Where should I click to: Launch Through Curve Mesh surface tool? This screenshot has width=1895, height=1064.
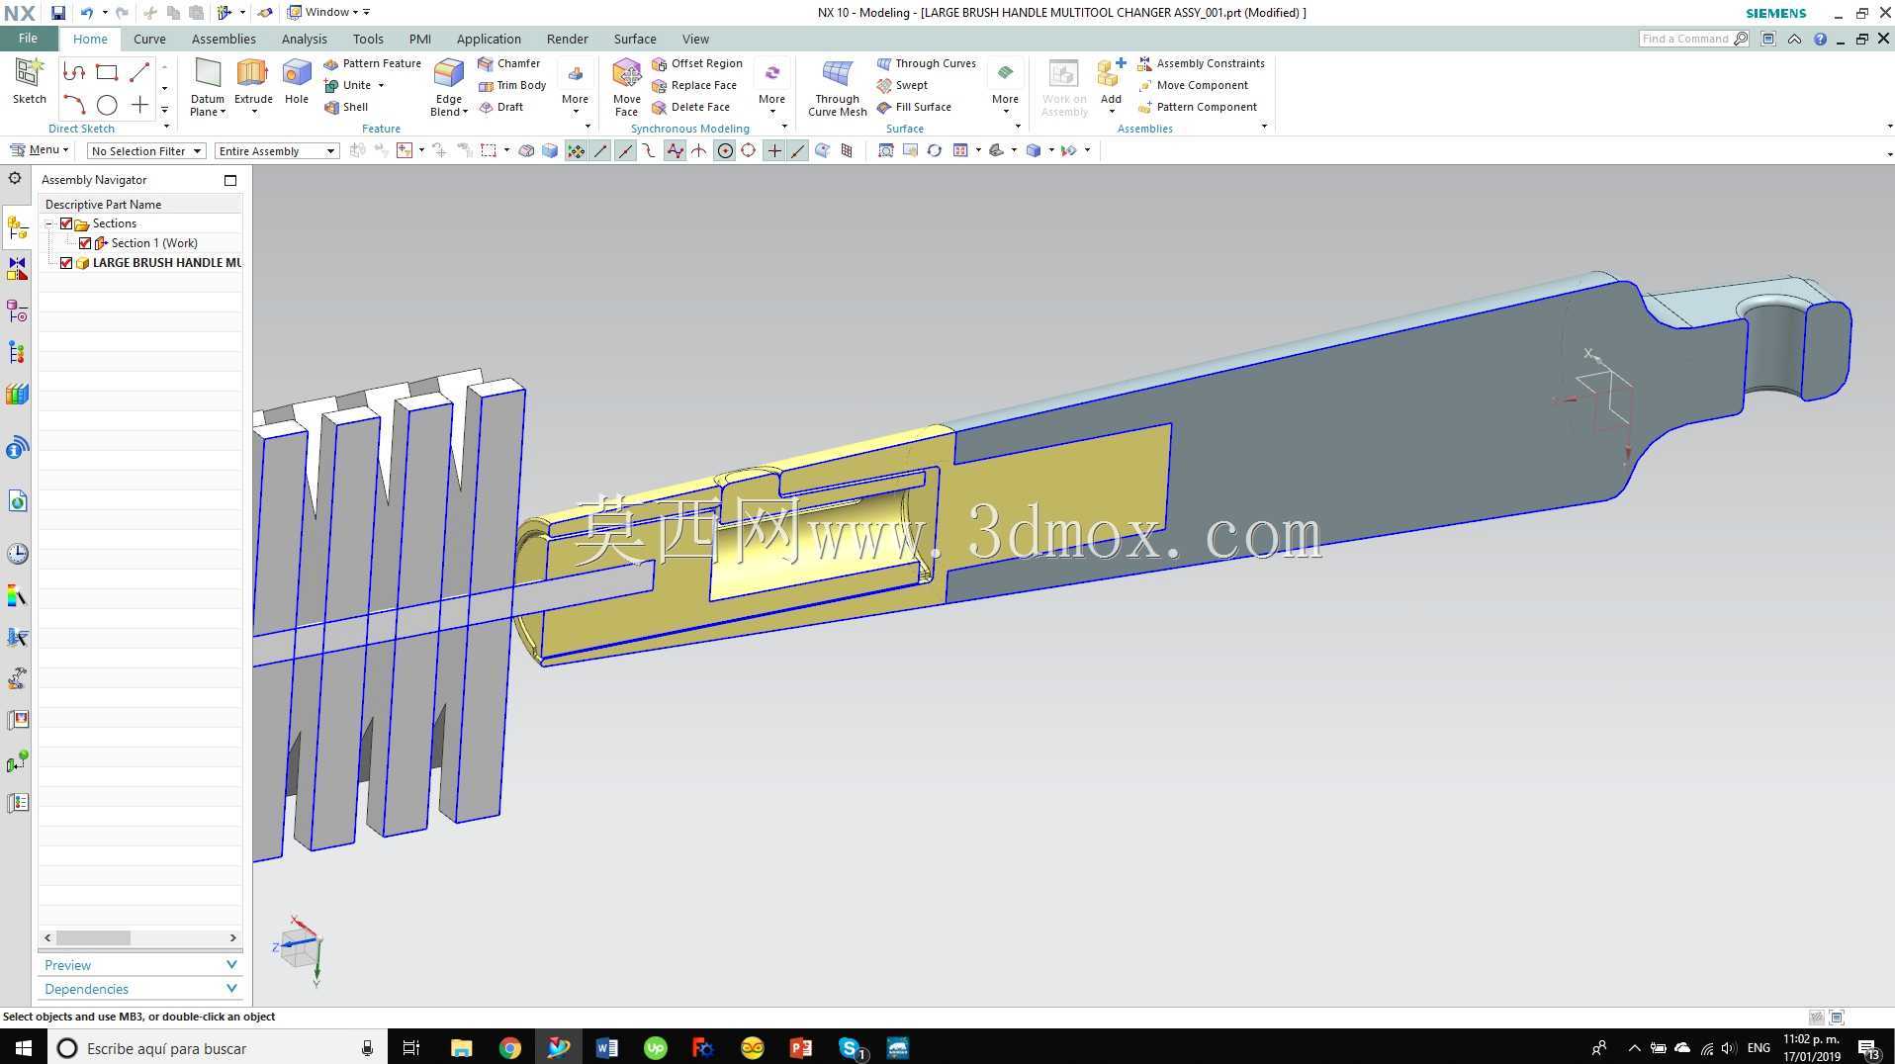(838, 87)
